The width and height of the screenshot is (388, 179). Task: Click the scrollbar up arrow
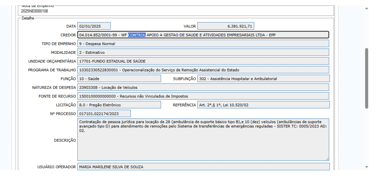366,8
